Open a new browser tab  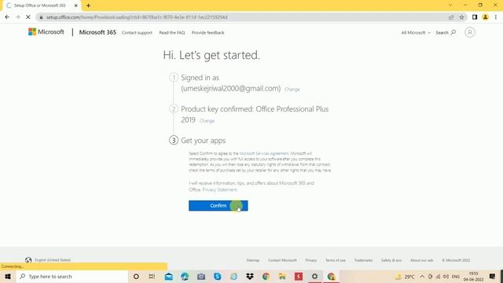(88, 6)
